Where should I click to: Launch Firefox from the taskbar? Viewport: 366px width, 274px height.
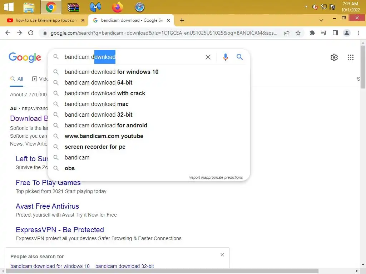click(117, 7)
